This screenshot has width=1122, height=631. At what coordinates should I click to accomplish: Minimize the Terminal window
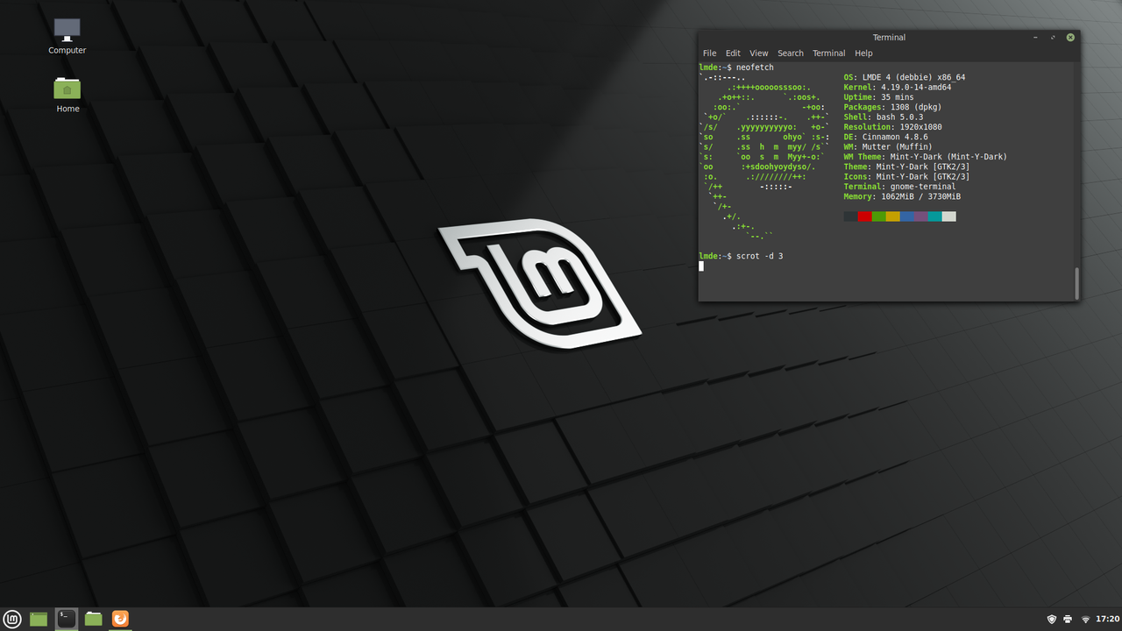pos(1035,38)
